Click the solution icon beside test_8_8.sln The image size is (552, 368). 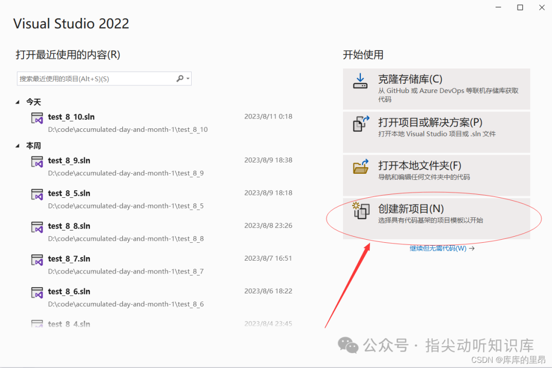[37, 227]
